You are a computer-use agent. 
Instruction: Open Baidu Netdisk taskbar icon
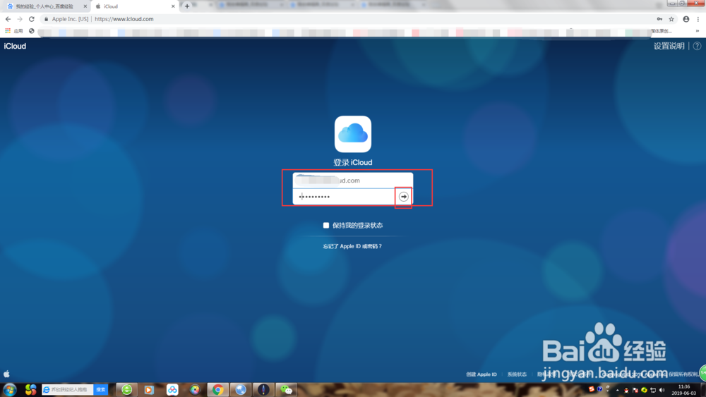(172, 389)
